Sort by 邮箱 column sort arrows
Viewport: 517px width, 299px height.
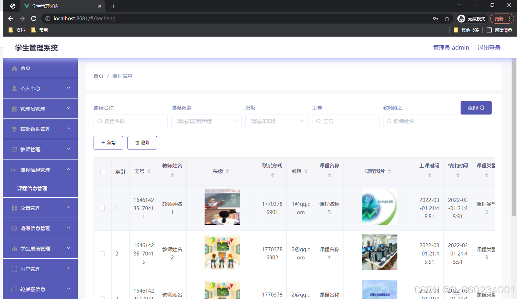(x=306, y=171)
